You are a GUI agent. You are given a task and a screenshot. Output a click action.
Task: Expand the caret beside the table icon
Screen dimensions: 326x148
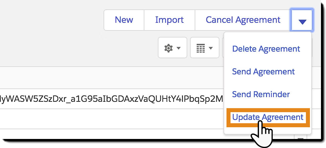[x=211, y=48]
